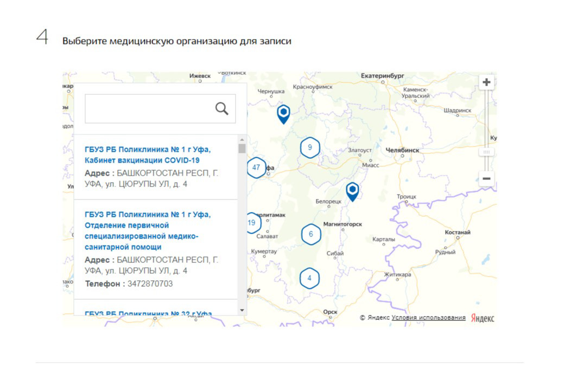Image resolution: width=571 pixels, height=380 pixels.
Task: Click the Челябинск city label on map
Action: (x=402, y=150)
